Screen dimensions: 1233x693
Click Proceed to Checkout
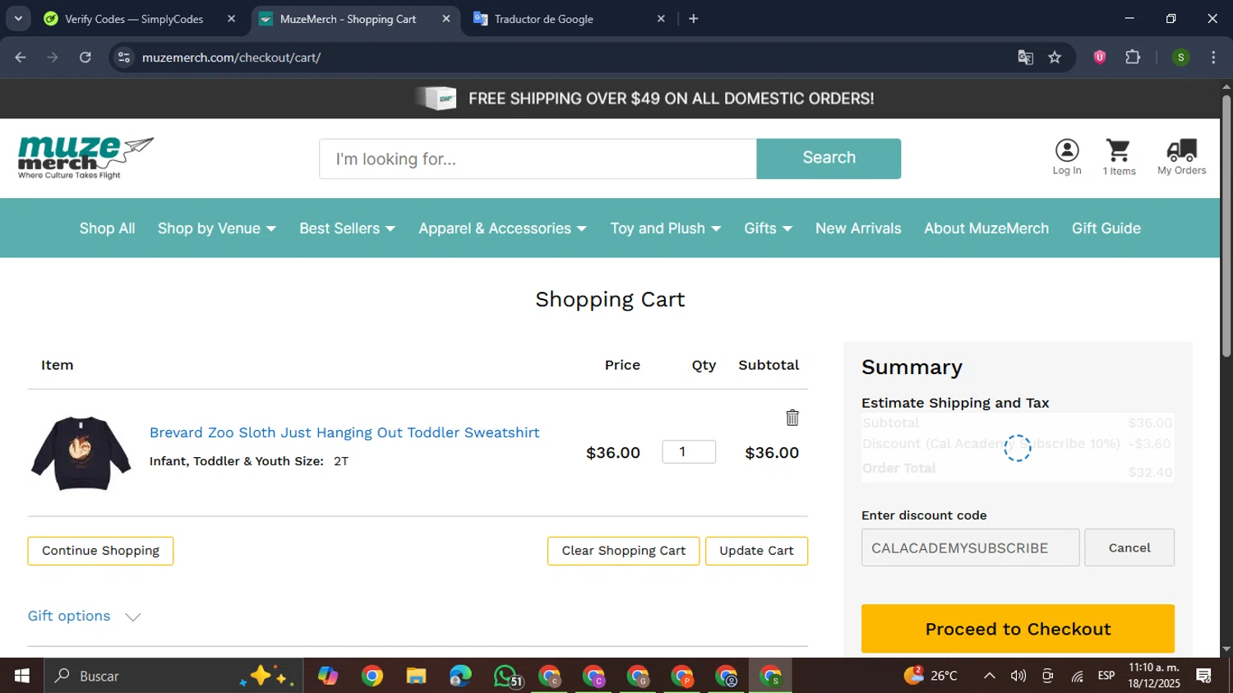[x=1018, y=629]
